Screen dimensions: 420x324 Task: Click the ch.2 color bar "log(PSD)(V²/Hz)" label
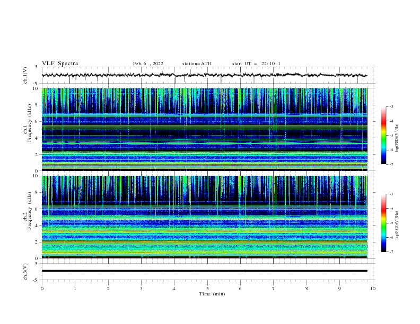397,225
